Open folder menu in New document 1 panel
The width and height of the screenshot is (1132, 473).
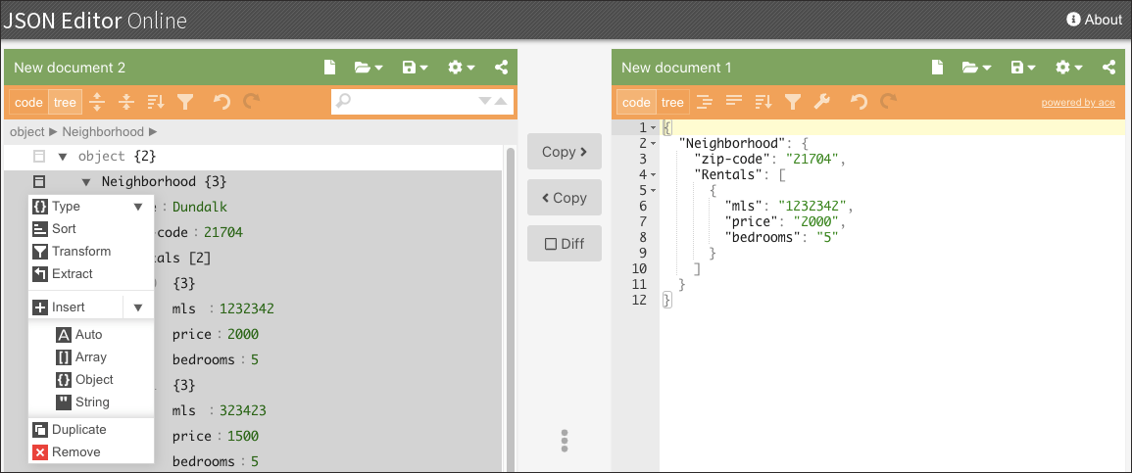point(976,67)
